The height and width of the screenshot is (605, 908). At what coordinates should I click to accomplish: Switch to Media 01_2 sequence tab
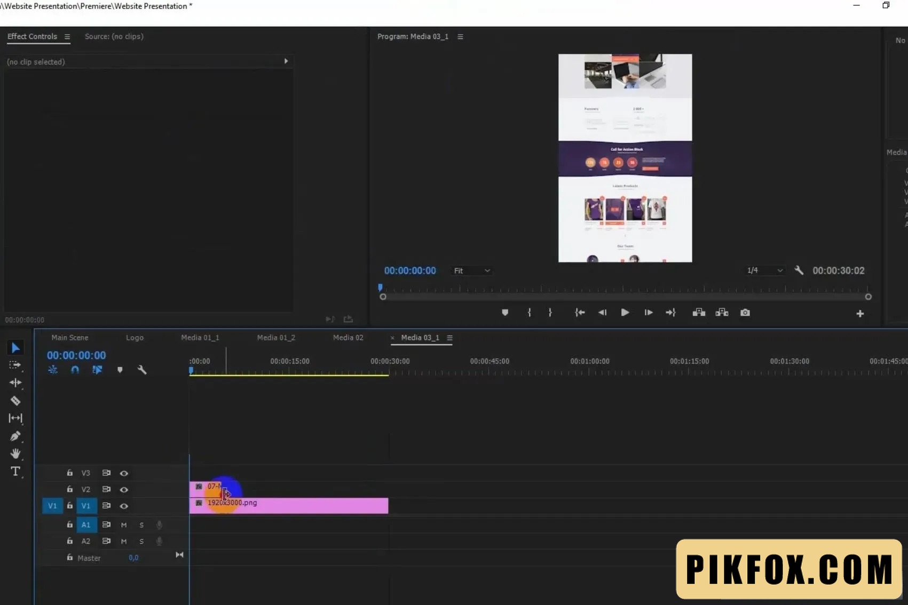click(x=276, y=338)
